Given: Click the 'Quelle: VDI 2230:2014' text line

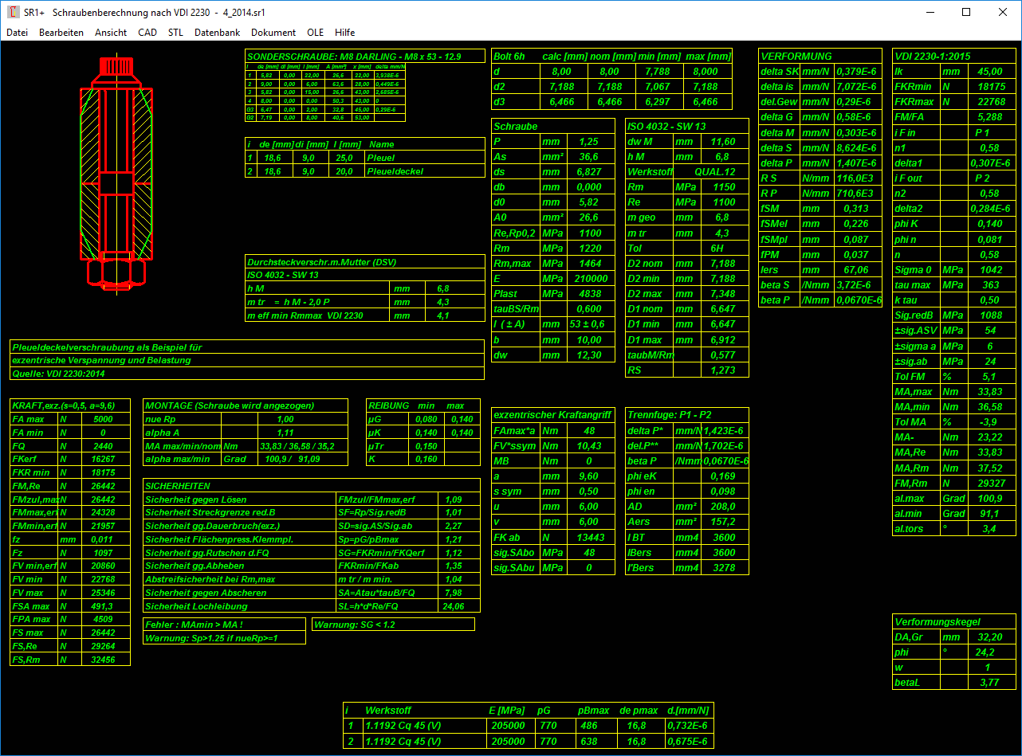Looking at the screenshot, I should [x=247, y=373].
